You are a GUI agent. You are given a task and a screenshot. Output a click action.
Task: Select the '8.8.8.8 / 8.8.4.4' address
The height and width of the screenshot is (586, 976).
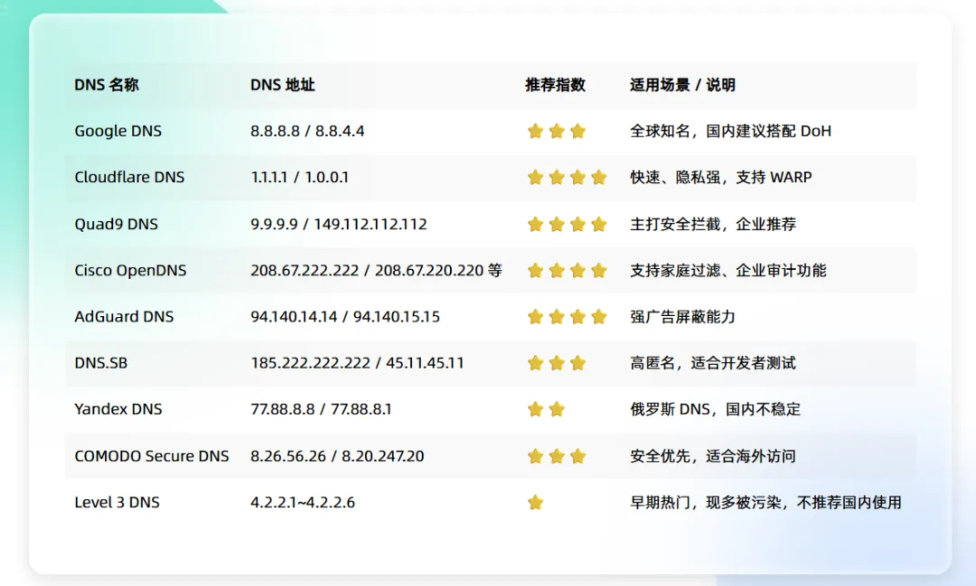click(307, 131)
